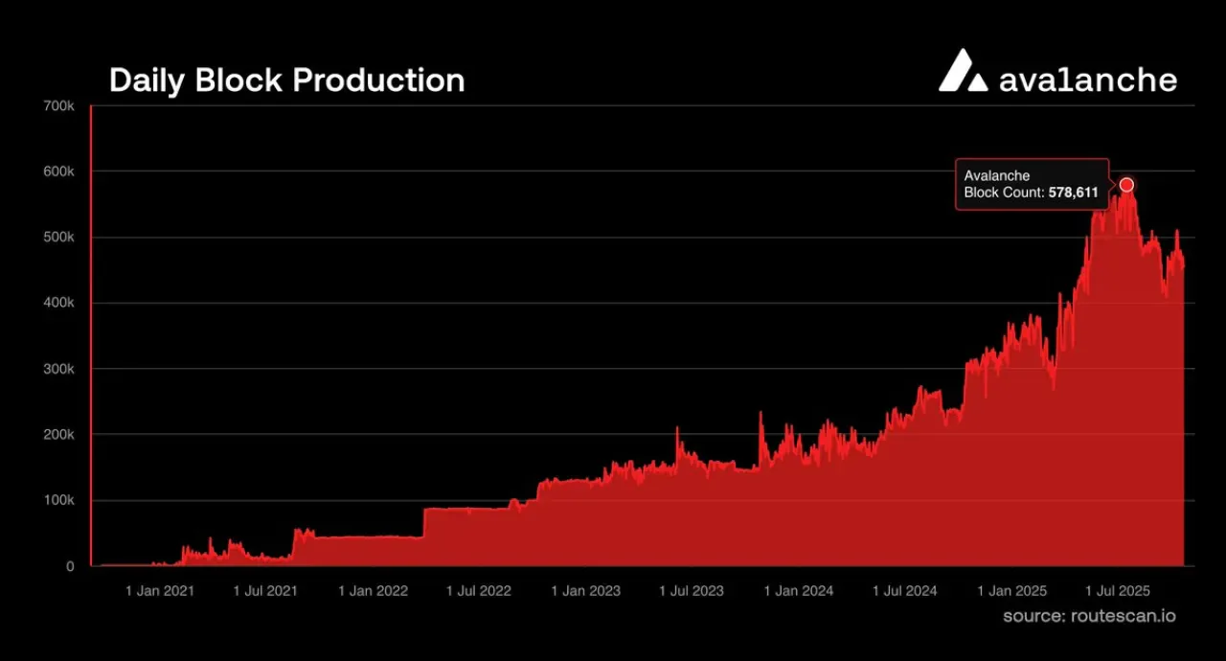Click the Block Count 578,611 tooltip
1226x661 pixels.
pyautogui.click(x=1032, y=184)
